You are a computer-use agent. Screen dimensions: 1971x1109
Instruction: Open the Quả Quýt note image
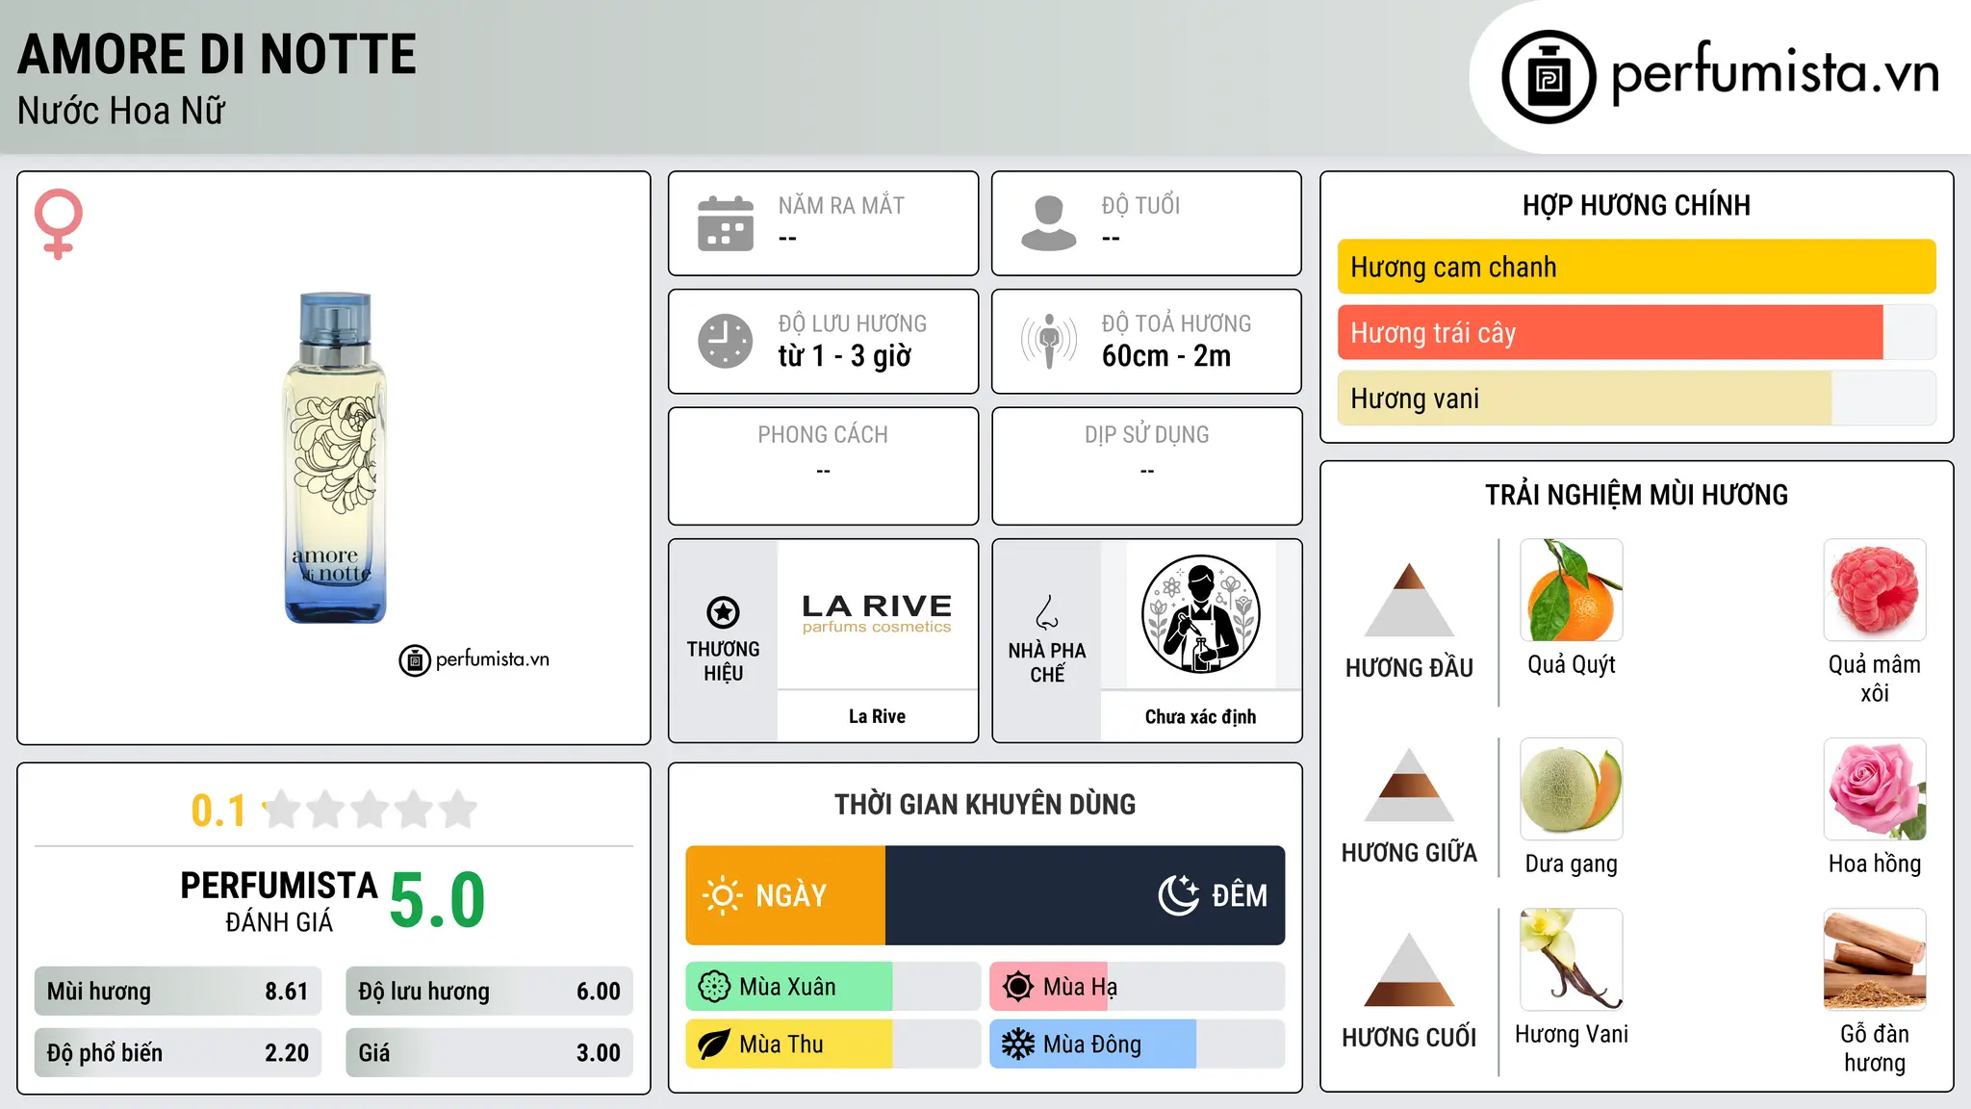1572,590
